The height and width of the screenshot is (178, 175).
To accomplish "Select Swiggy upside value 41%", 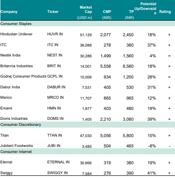I will point(152,173).
